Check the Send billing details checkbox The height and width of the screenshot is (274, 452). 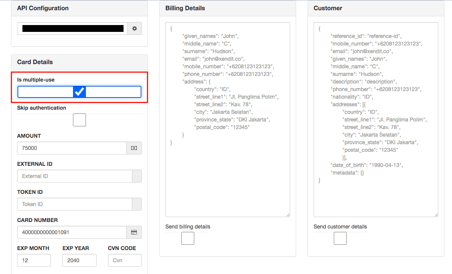(x=188, y=238)
